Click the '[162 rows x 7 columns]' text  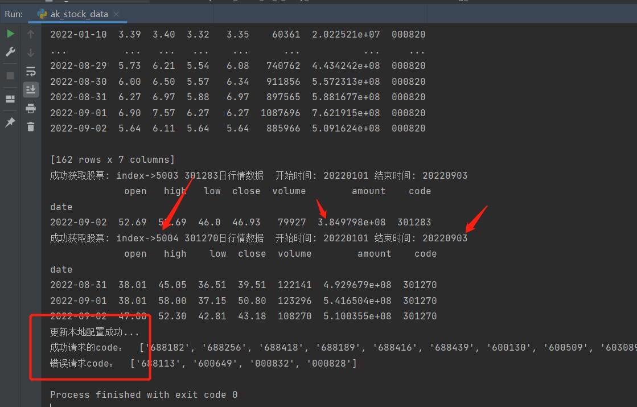point(112,159)
